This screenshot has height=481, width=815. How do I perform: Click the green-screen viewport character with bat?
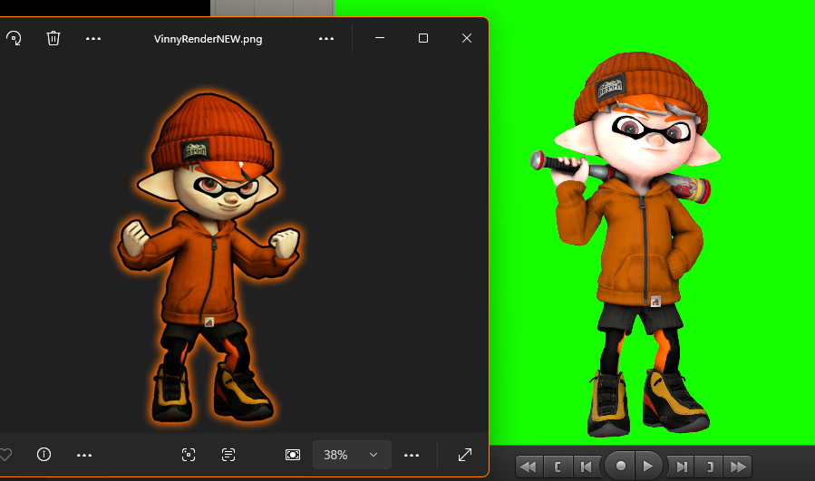point(626,245)
